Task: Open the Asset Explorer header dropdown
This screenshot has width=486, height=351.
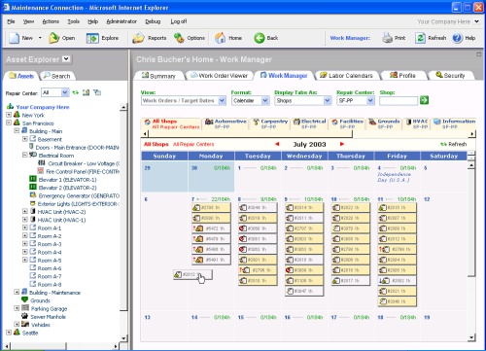Action: (x=66, y=59)
